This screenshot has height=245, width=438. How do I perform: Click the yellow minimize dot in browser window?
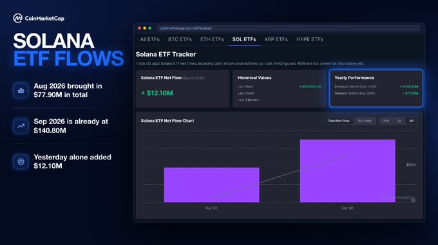tap(145, 28)
